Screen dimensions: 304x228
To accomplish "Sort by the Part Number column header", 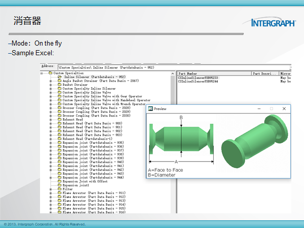I will point(214,73).
